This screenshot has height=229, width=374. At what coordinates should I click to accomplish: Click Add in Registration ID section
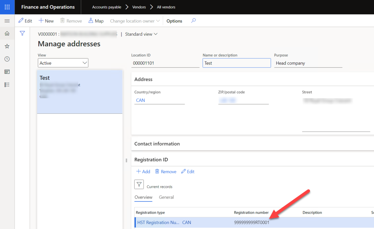(143, 171)
